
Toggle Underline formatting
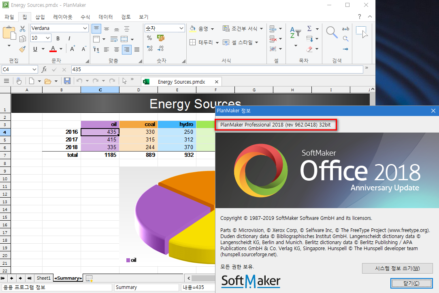click(x=35, y=49)
